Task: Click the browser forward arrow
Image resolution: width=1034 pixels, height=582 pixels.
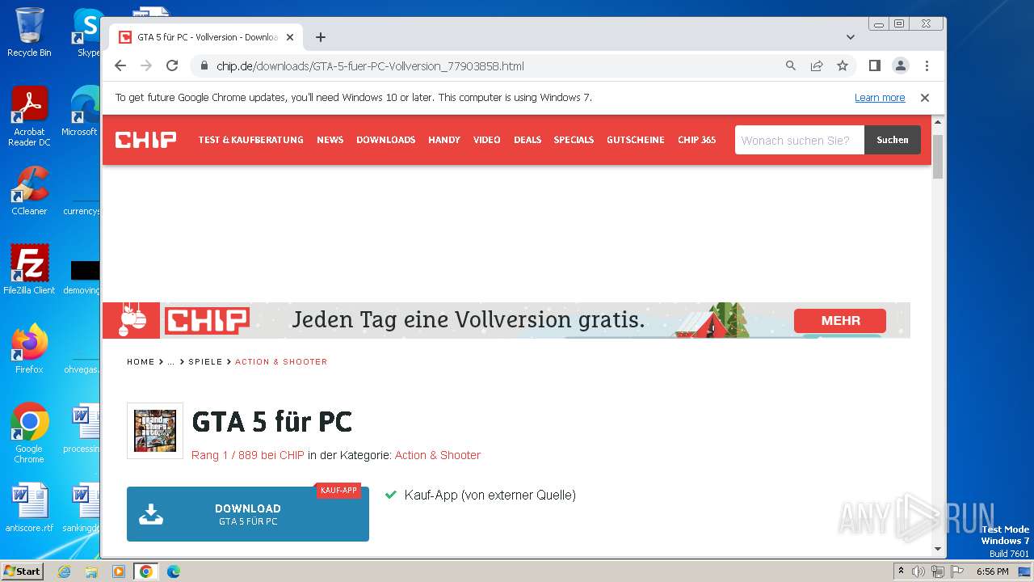Action: (146, 65)
